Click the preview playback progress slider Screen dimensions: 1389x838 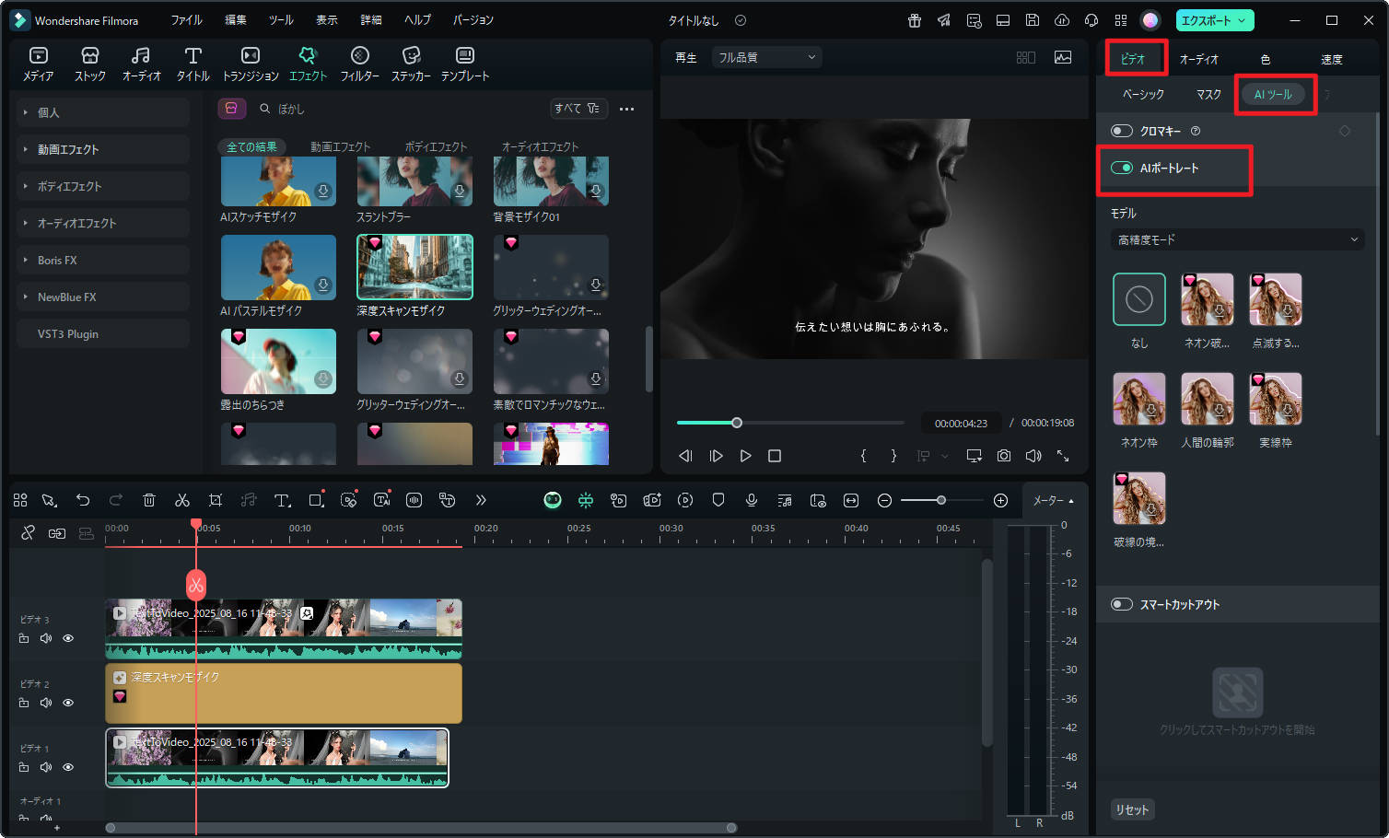click(790, 423)
